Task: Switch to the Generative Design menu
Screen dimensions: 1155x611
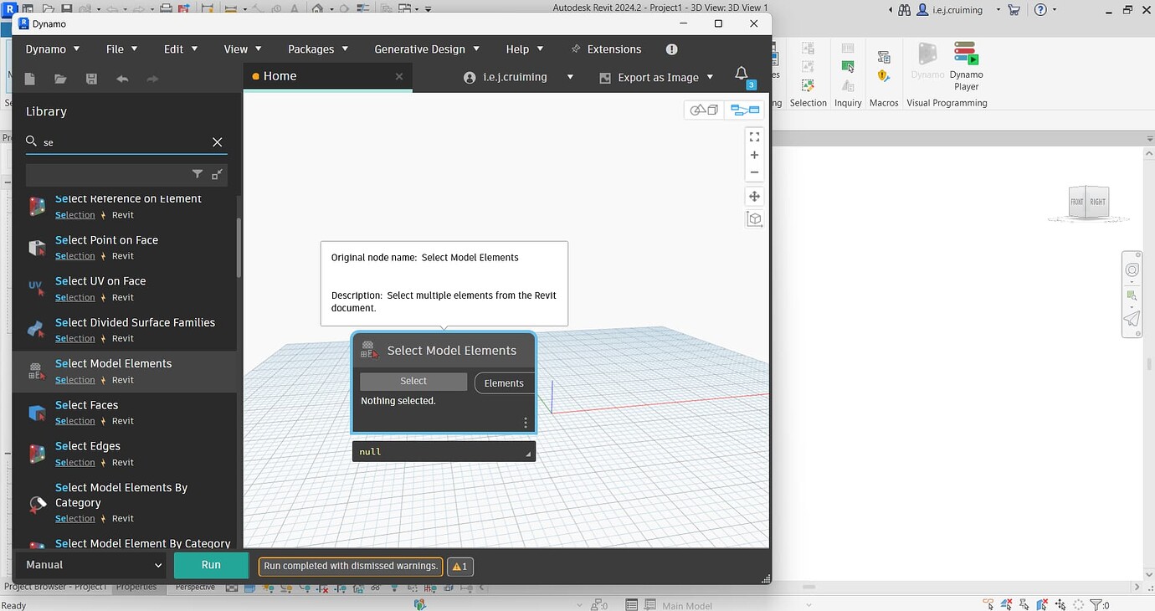Action: coord(419,49)
